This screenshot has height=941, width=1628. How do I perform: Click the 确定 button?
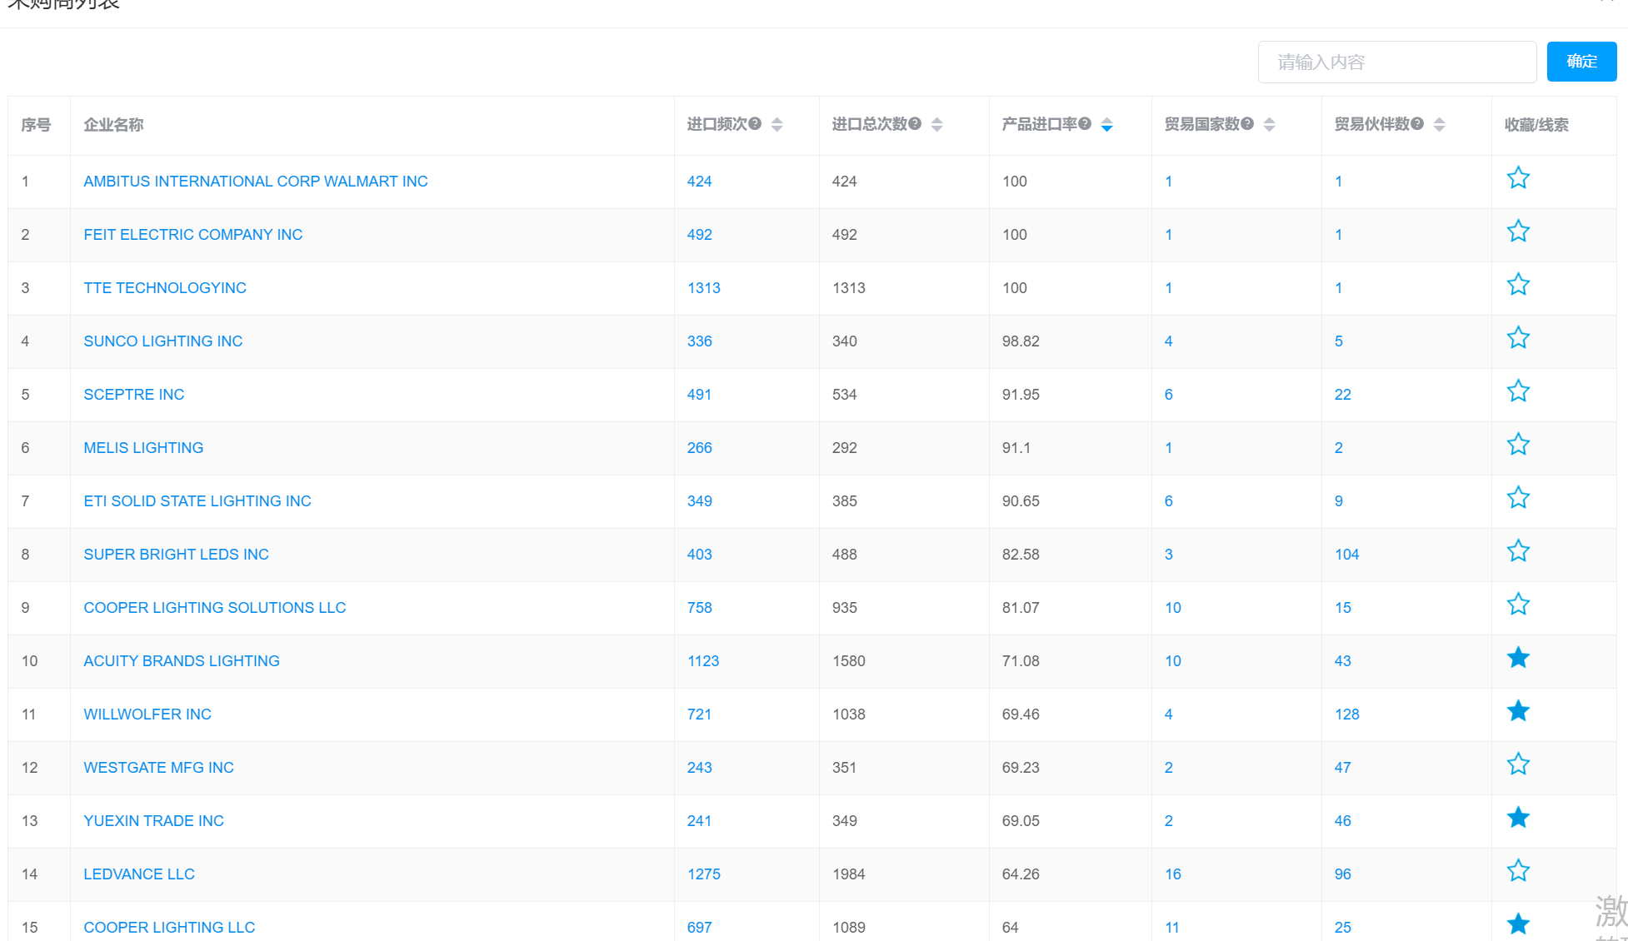(x=1581, y=62)
